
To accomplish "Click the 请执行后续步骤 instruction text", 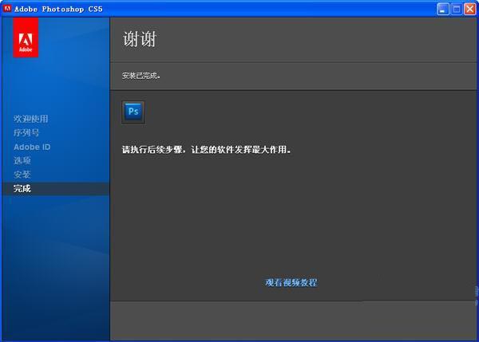I will [207, 150].
